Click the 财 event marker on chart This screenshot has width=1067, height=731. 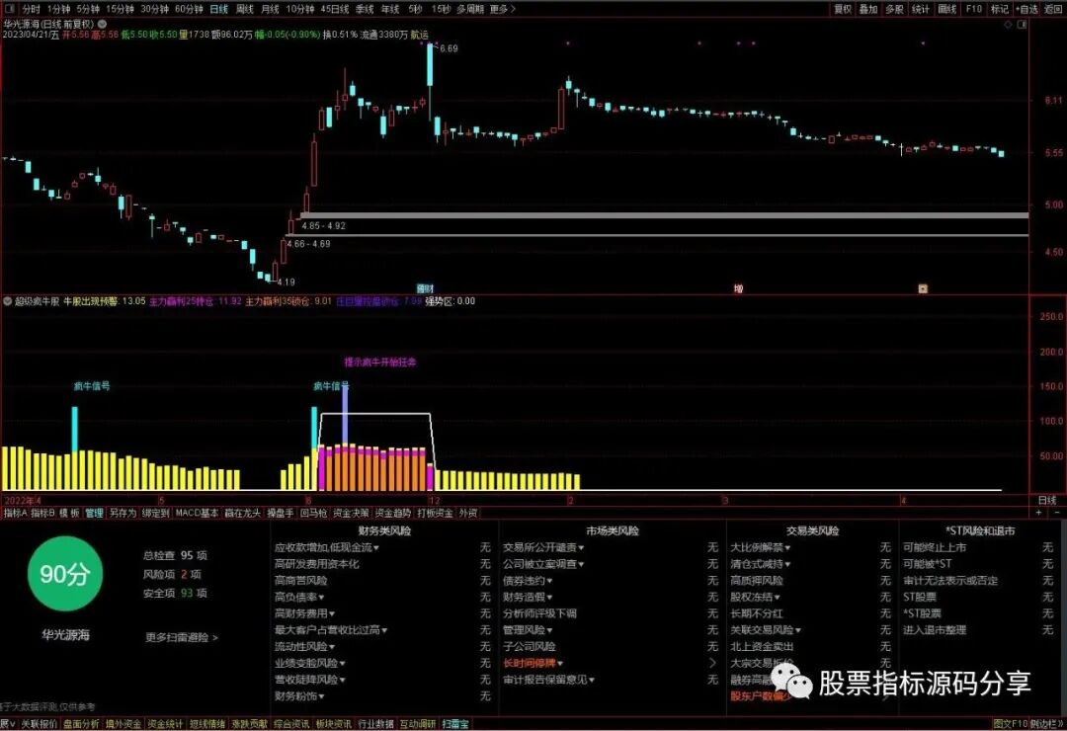[x=430, y=288]
